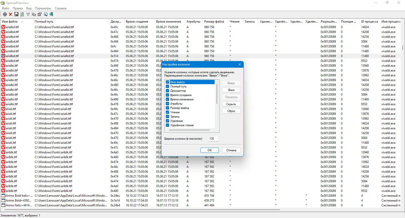
Task: Toggle the Запись checkbox in column list
Action: point(167,117)
